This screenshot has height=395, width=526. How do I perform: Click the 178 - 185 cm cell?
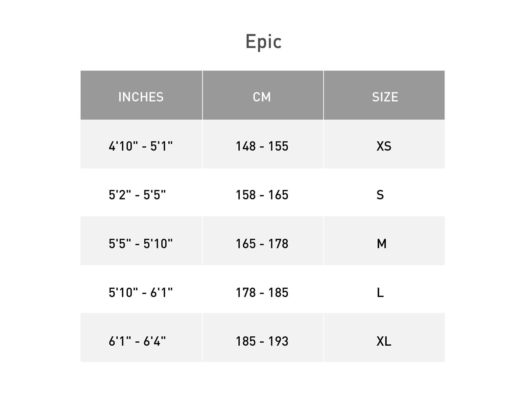coord(262,292)
